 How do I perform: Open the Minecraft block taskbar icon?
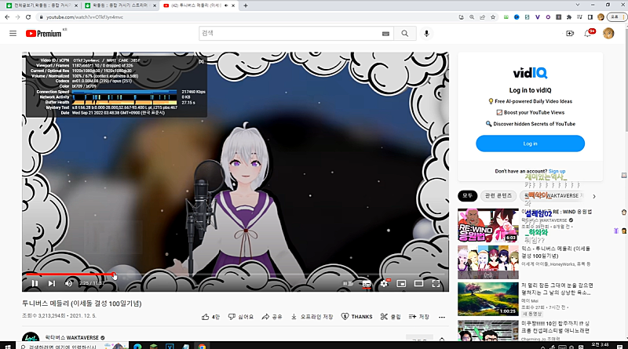(x=153, y=347)
